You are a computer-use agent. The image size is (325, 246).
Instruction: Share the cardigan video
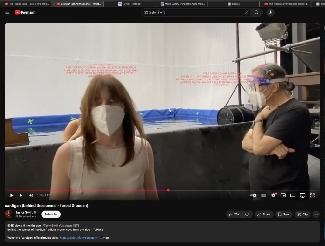264,215
